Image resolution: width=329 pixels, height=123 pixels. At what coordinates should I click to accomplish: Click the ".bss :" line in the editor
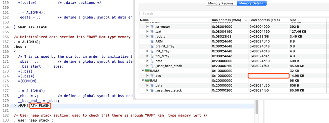tap(20, 47)
